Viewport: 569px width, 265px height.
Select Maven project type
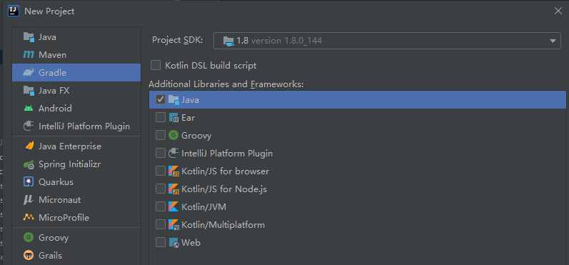point(76,55)
